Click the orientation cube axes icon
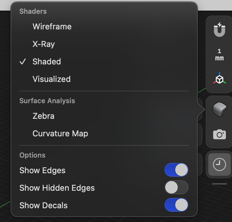Viewport: 232px width, 222px height. click(x=220, y=78)
